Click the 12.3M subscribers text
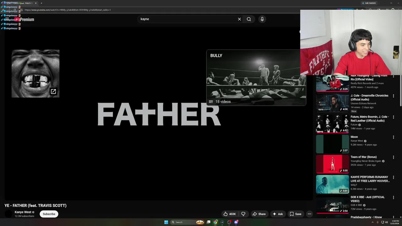The width and height of the screenshot is (402, 226). [24, 216]
